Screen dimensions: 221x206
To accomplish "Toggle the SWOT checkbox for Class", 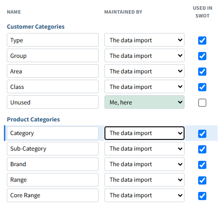I will click(x=202, y=87).
